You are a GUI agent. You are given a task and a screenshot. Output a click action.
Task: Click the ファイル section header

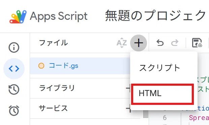click(54, 43)
